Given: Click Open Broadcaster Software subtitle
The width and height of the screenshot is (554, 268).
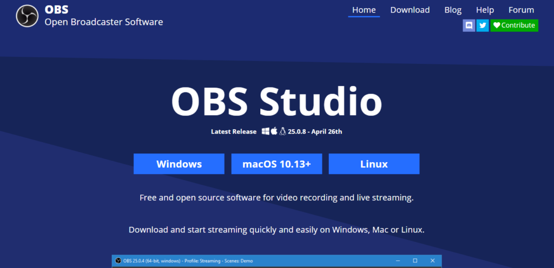Looking at the screenshot, I should pos(104,22).
